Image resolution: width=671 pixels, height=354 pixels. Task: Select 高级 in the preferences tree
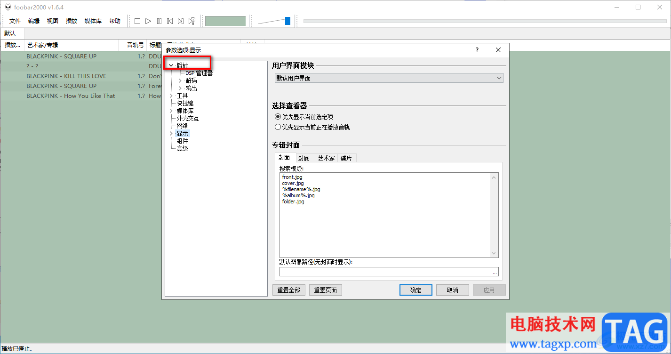[x=182, y=148]
